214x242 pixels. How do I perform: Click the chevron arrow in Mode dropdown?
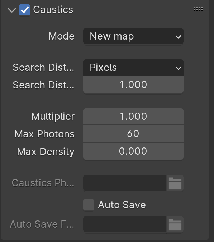(178, 37)
